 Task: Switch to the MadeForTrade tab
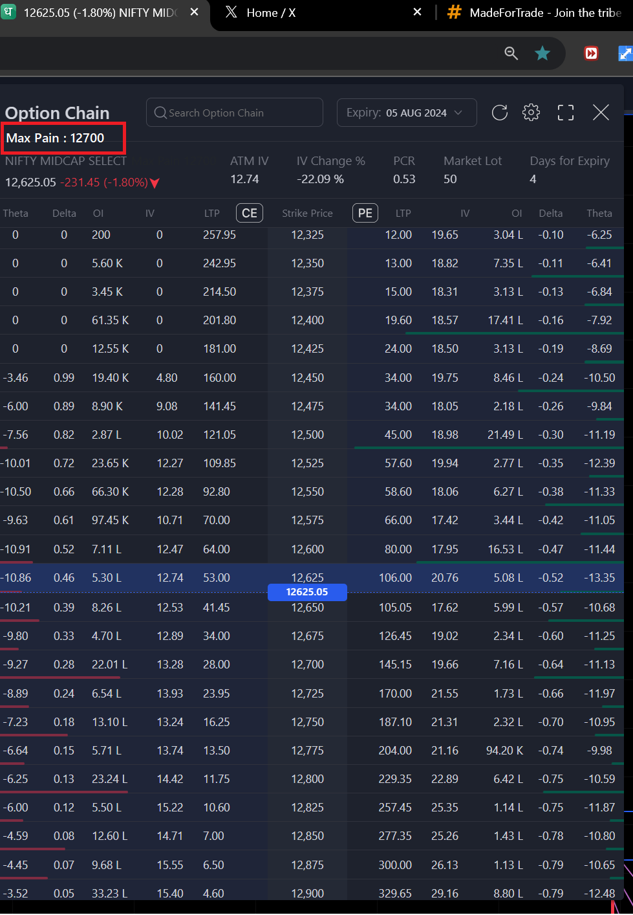[543, 13]
